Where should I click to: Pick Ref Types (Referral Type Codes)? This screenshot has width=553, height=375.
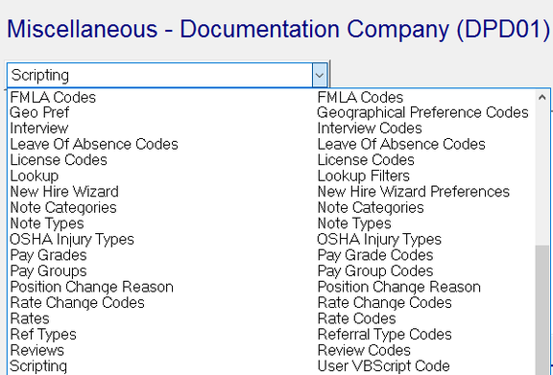pos(271,335)
